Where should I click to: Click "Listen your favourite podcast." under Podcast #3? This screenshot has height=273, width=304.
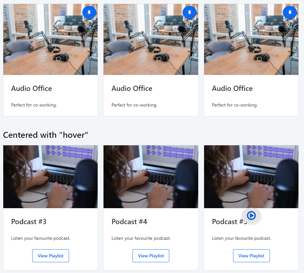coord(41,238)
